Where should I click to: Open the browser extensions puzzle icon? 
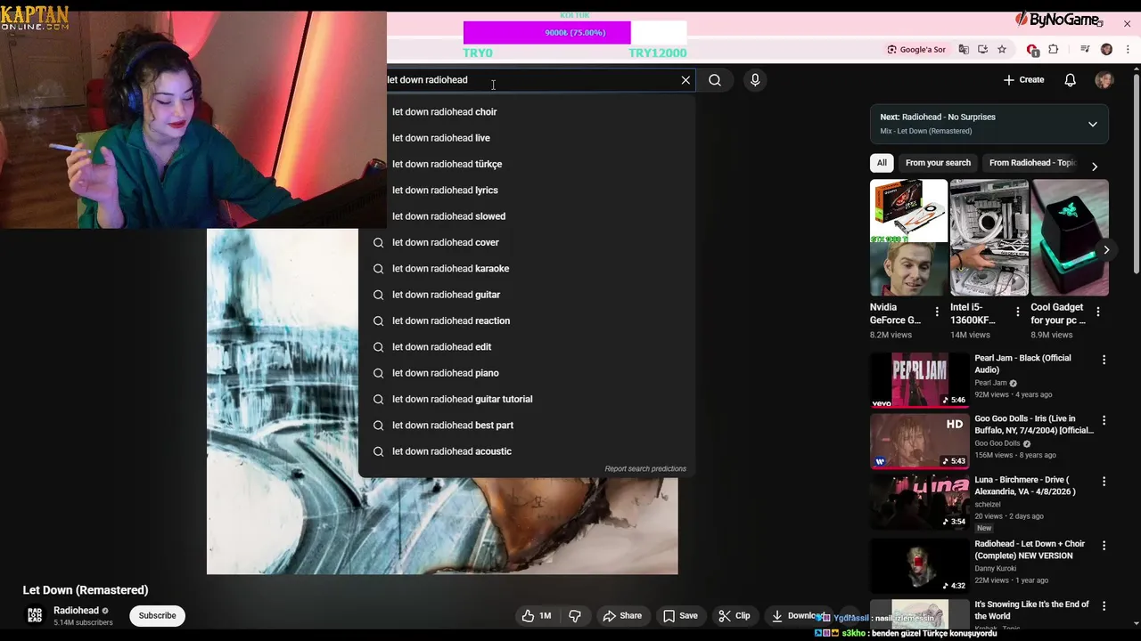1053,50
